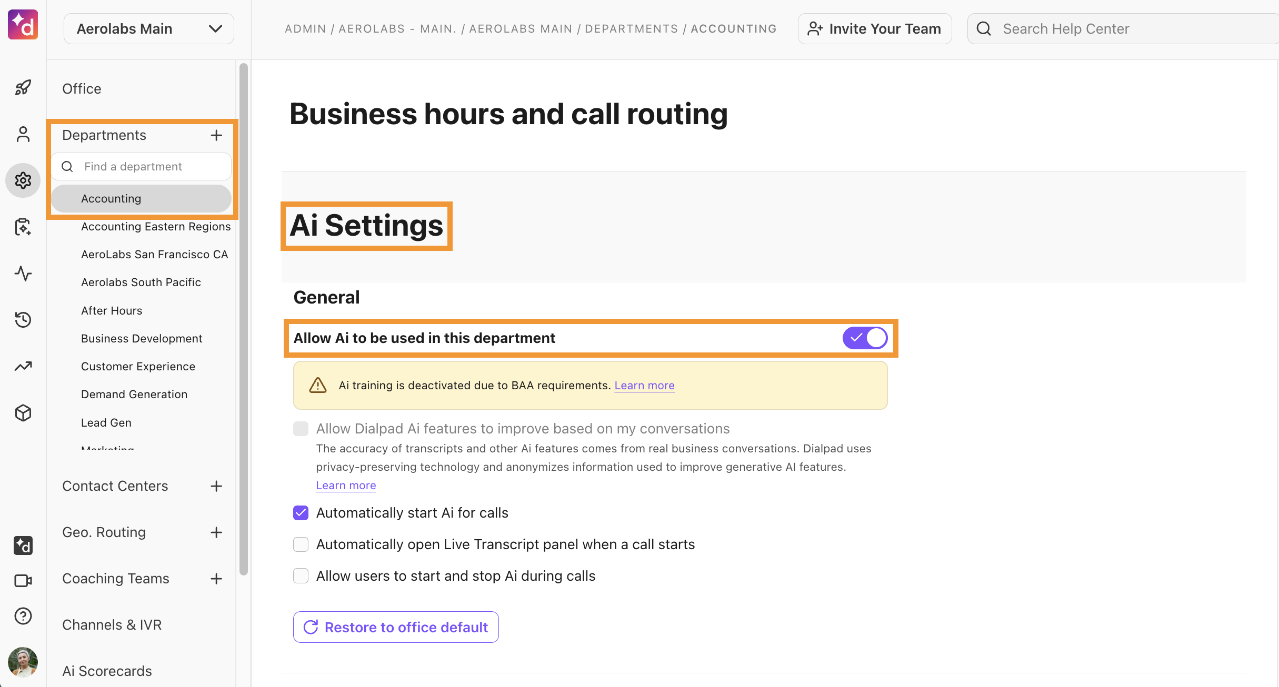Screen dimensions: 1279x687
Task: Expand the Departments section header
Action: (x=104, y=135)
